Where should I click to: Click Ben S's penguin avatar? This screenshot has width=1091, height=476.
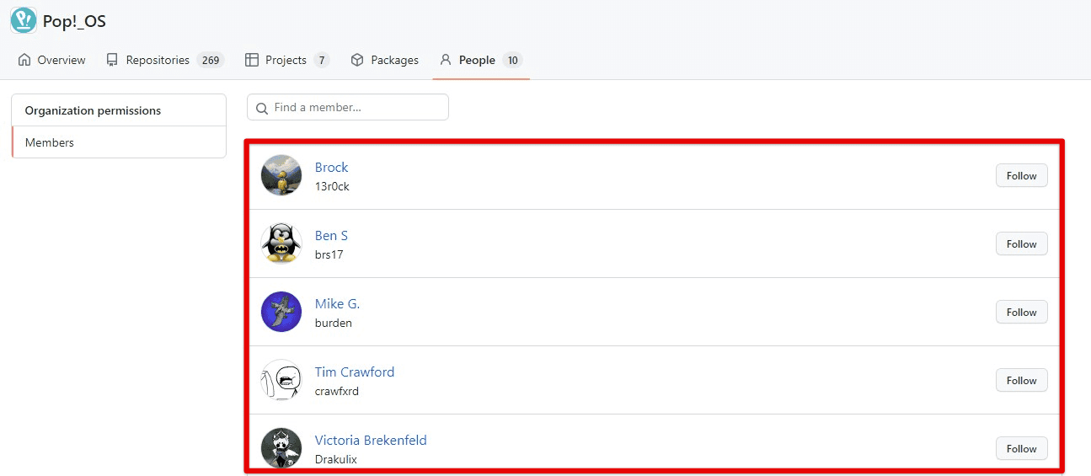281,243
